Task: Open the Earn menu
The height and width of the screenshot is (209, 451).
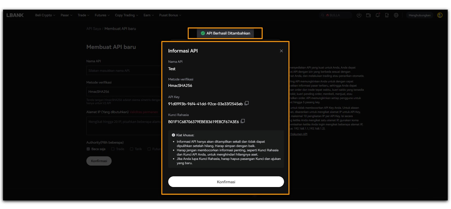Action: [148, 15]
